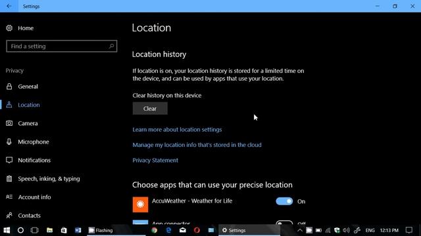The height and width of the screenshot is (236, 421).
Task: Go back with the Settings back arrow
Action: pos(9,6)
